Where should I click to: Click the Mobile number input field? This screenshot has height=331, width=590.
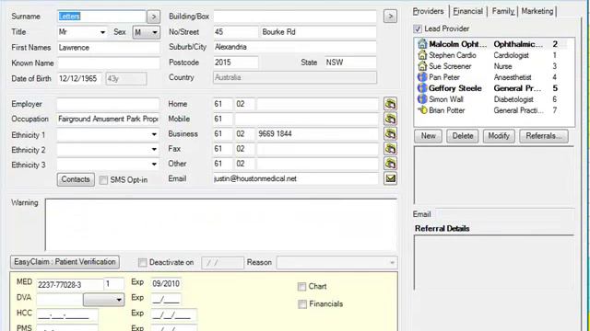pyautogui.click(x=307, y=119)
